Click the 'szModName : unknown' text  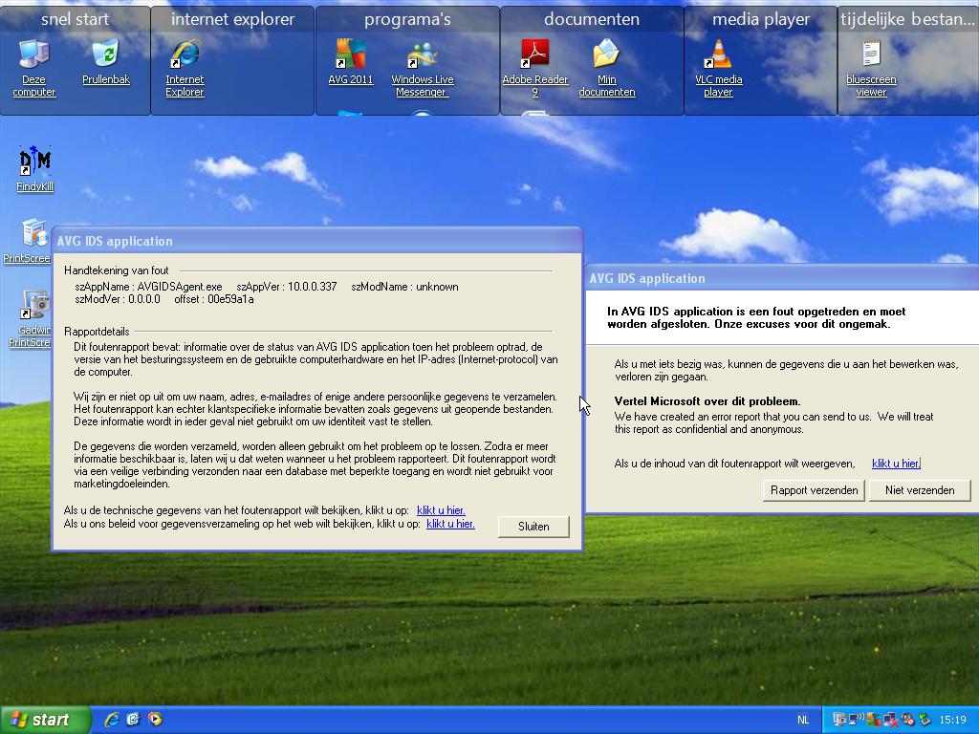(x=404, y=287)
